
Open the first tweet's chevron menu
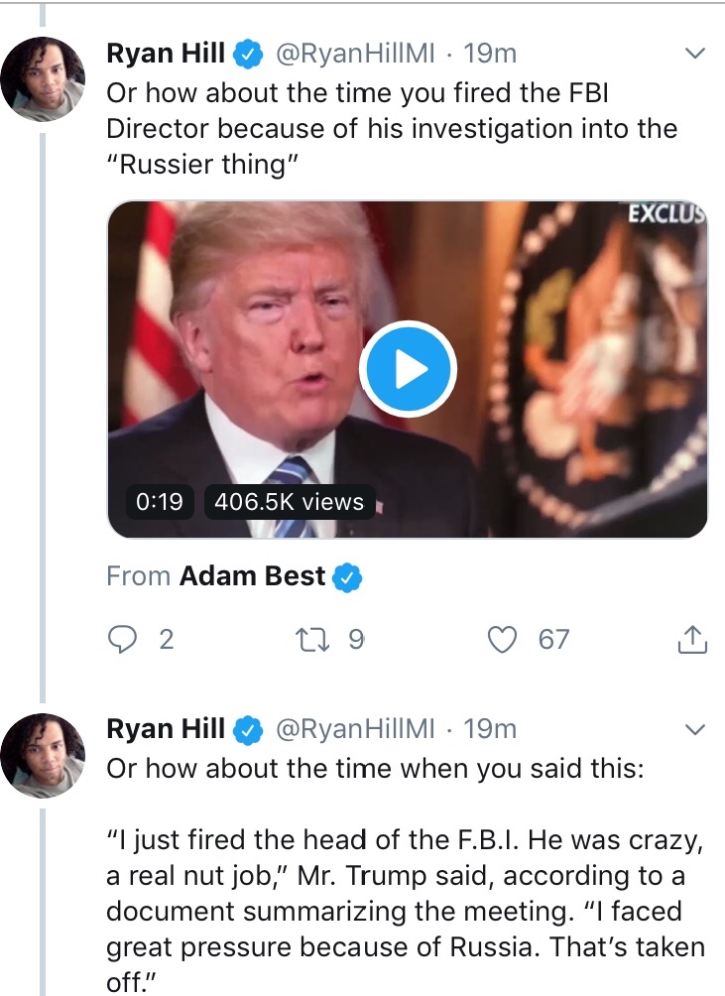(695, 53)
